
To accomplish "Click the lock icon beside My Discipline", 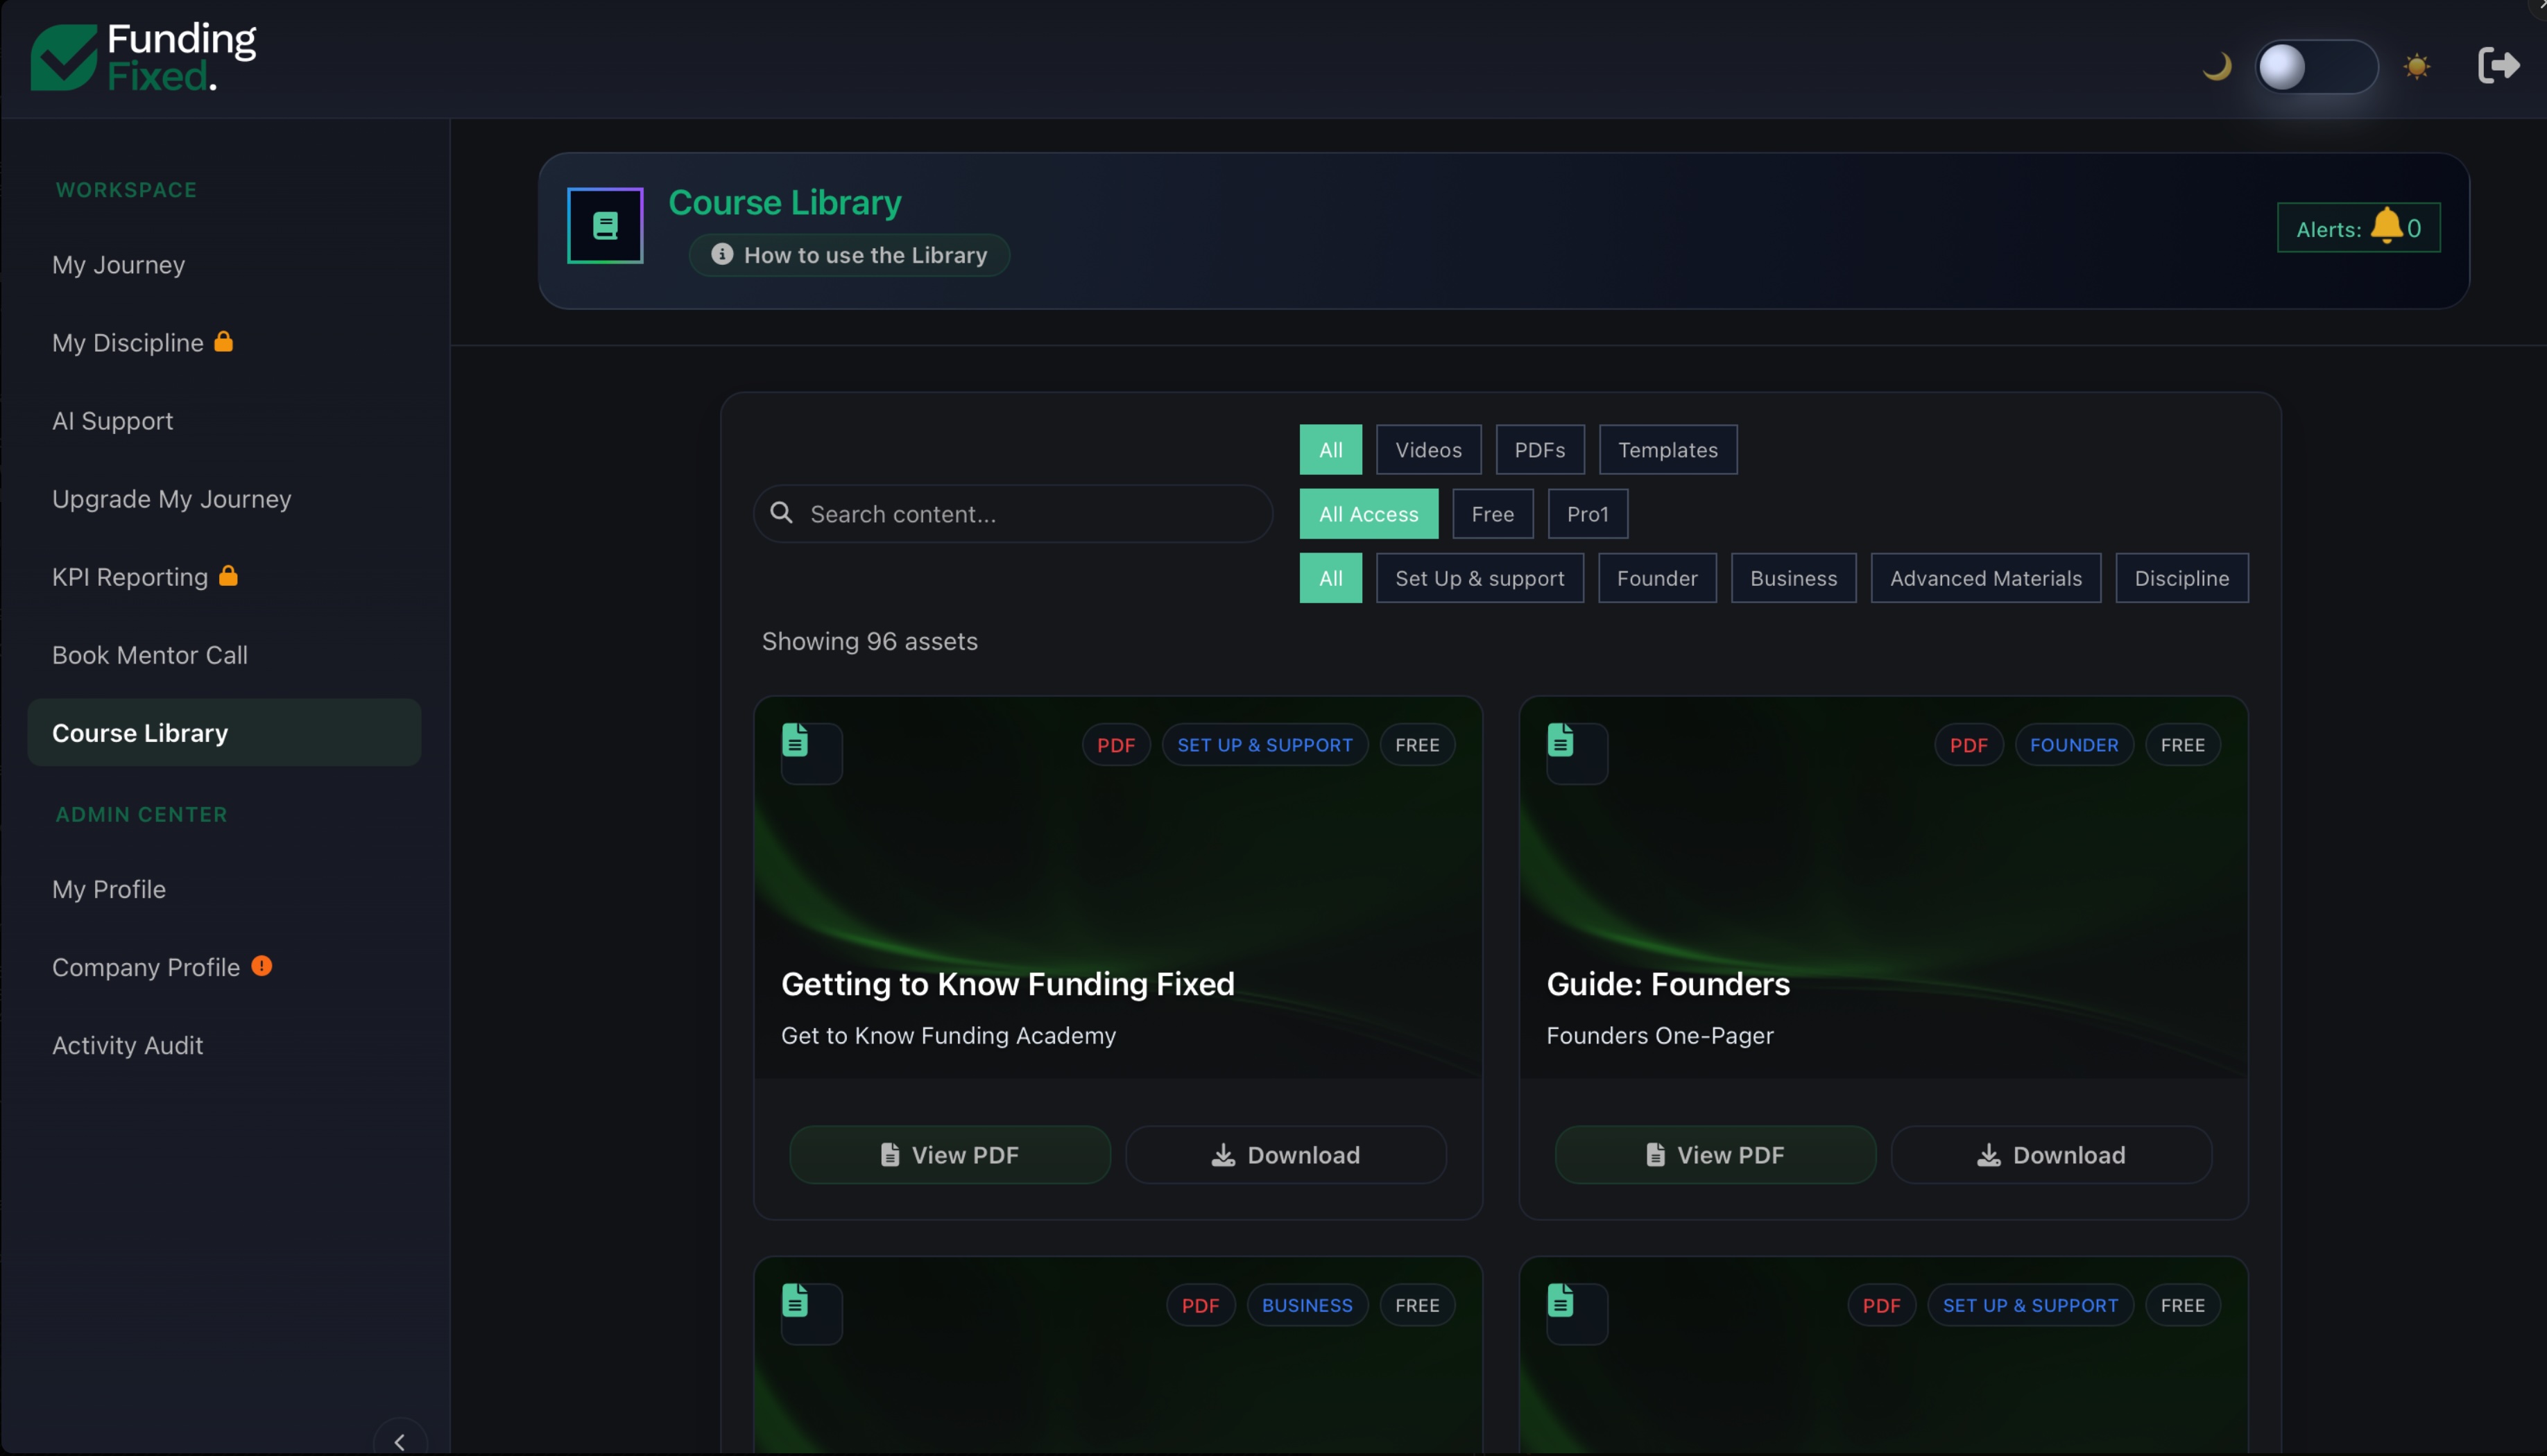I will coord(224,341).
